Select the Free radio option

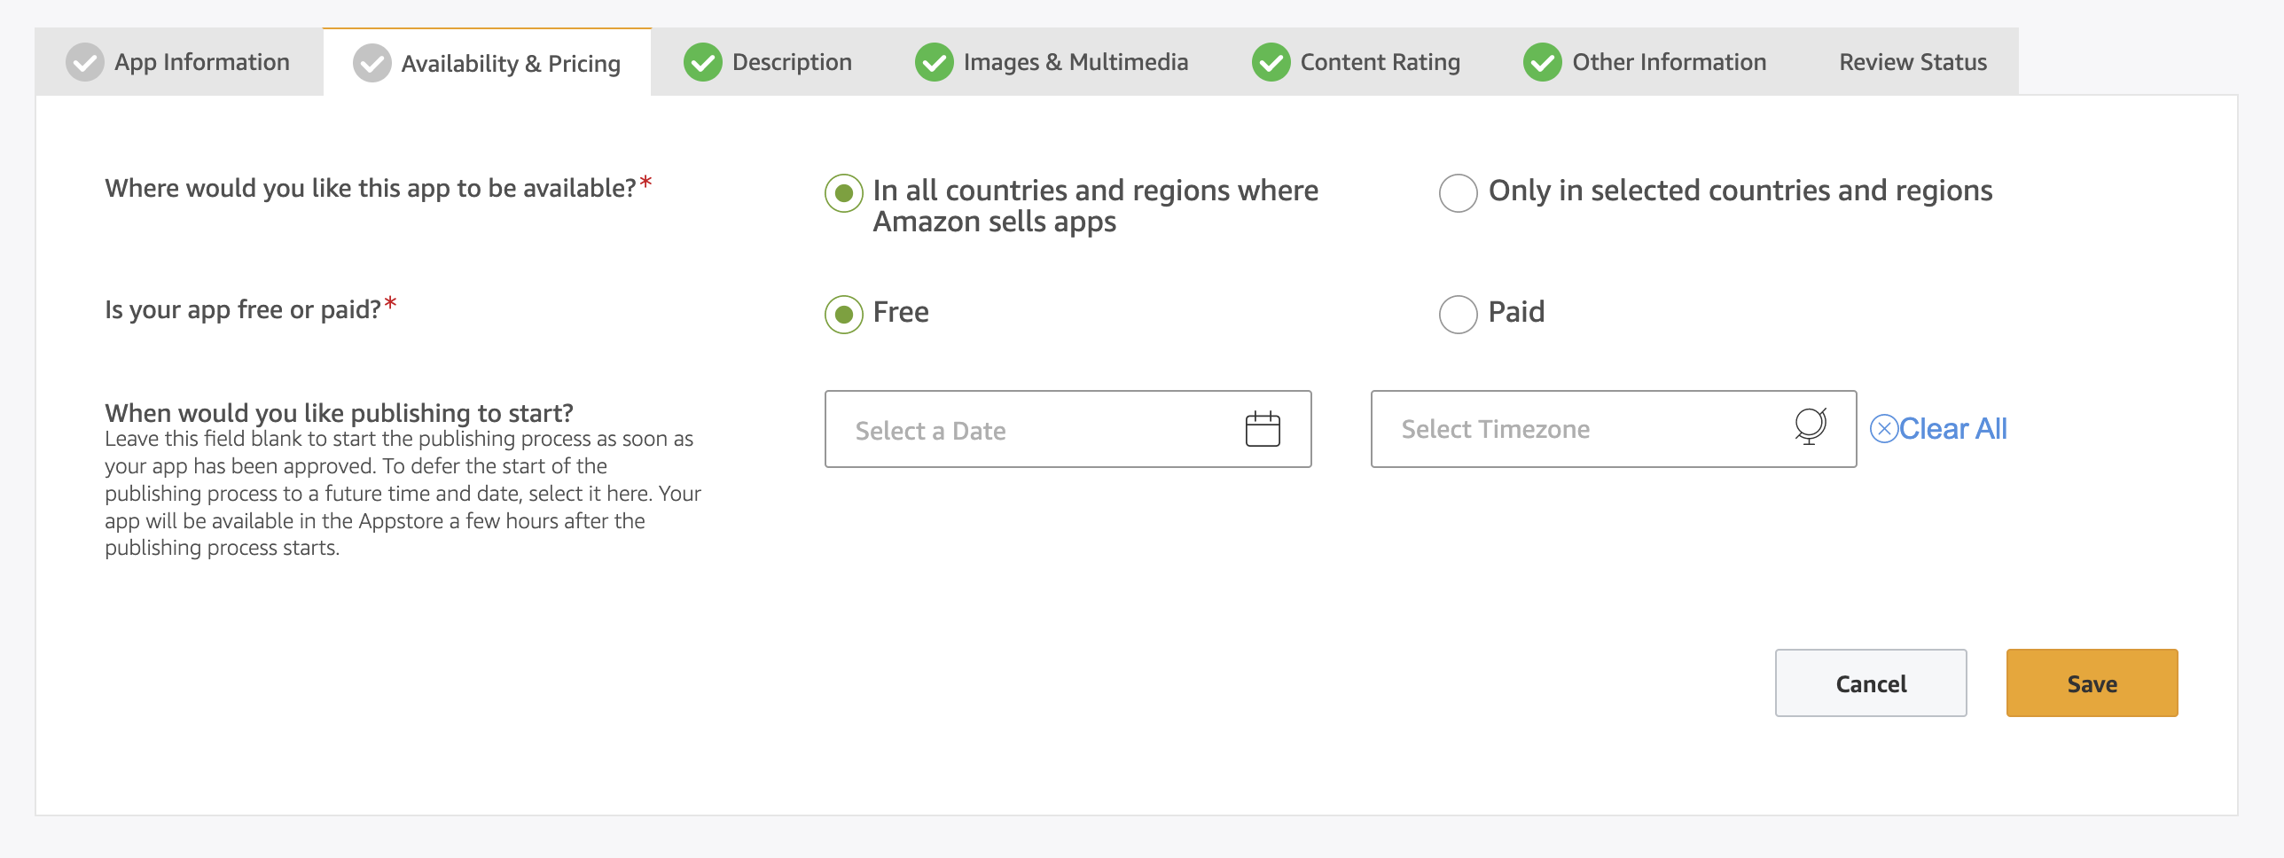[x=844, y=314]
